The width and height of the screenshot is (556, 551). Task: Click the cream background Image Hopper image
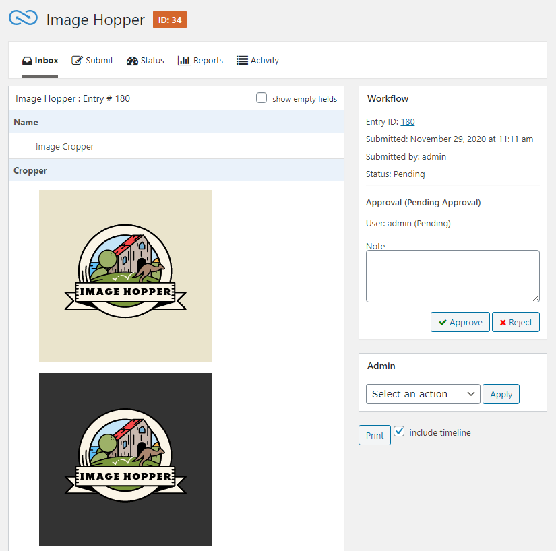pyautogui.click(x=125, y=275)
